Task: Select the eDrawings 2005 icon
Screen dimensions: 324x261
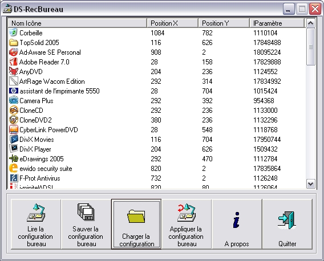Action: 14,159
